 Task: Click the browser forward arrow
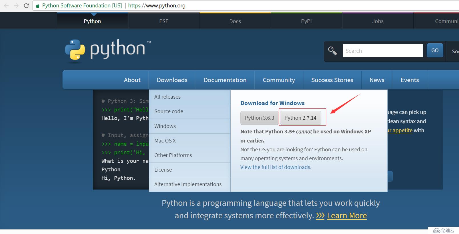click(x=16, y=5)
